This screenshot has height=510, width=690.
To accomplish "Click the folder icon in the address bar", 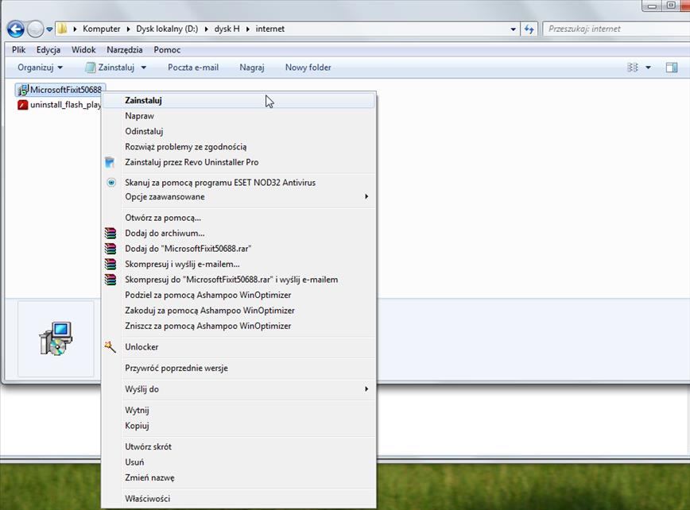I will [x=63, y=29].
